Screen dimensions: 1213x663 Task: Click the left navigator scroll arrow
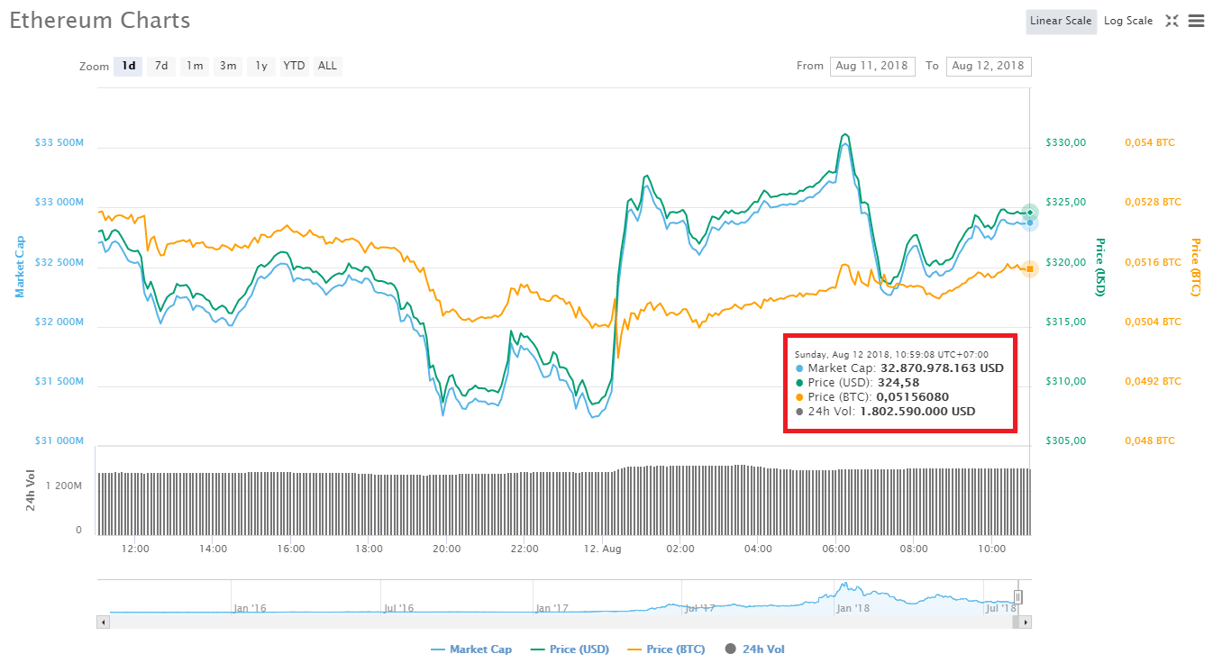103,621
